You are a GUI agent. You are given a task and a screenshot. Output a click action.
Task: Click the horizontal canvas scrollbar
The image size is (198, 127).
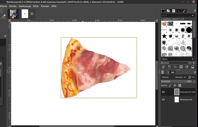(x=77, y=126)
